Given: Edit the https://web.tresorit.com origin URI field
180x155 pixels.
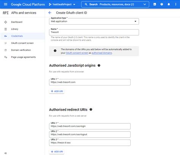Looking at the screenshot, I should point(90,82).
